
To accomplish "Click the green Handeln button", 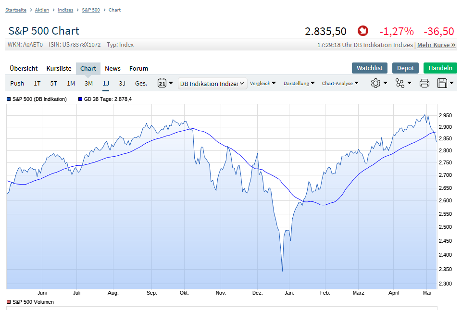I will click(x=440, y=68).
